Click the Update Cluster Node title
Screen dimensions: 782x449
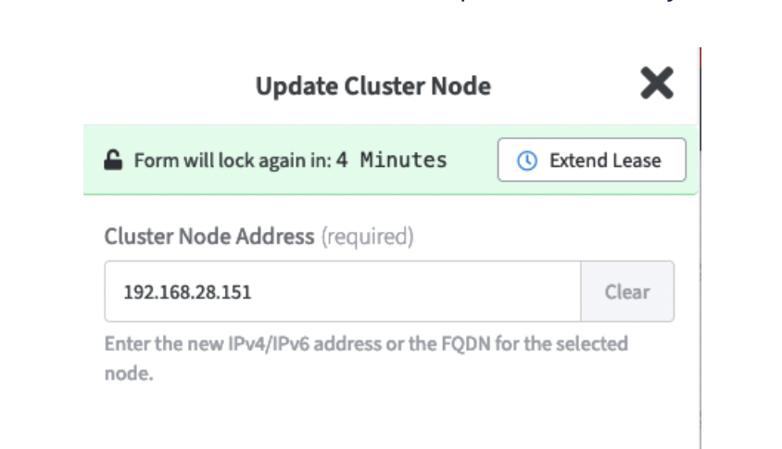click(x=372, y=86)
